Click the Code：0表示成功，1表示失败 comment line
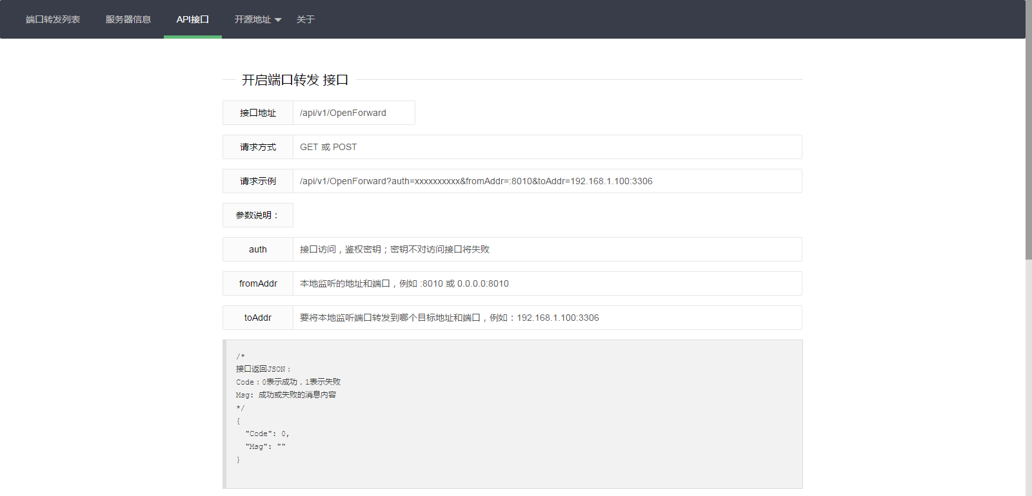Screen dimensions: 1032x496 288,382
